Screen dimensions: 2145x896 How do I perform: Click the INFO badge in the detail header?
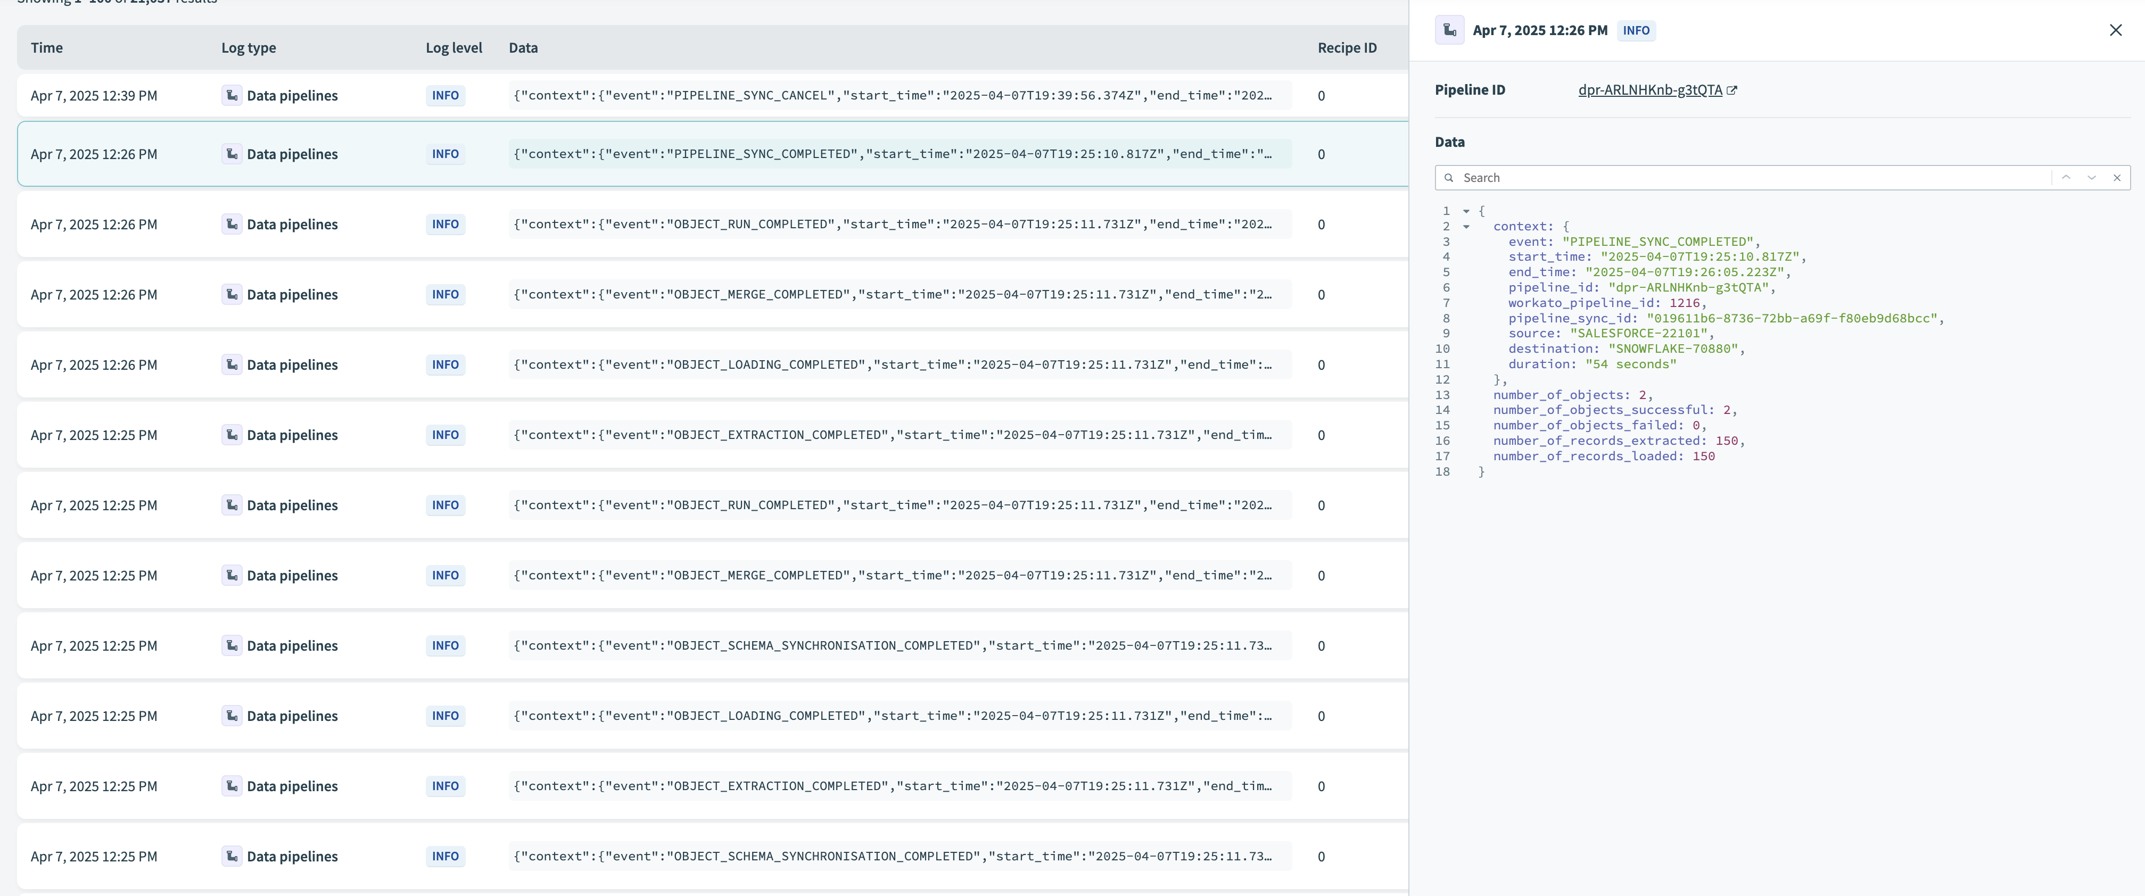(x=1636, y=30)
